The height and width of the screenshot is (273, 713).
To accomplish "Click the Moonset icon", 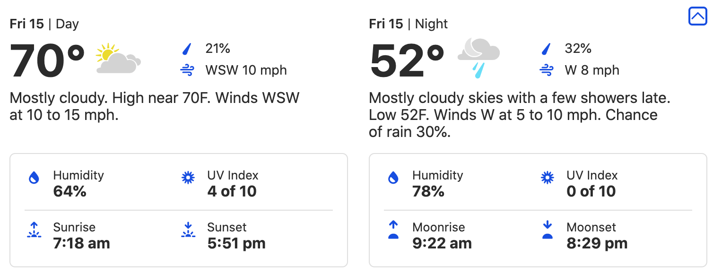I will 548,230.
